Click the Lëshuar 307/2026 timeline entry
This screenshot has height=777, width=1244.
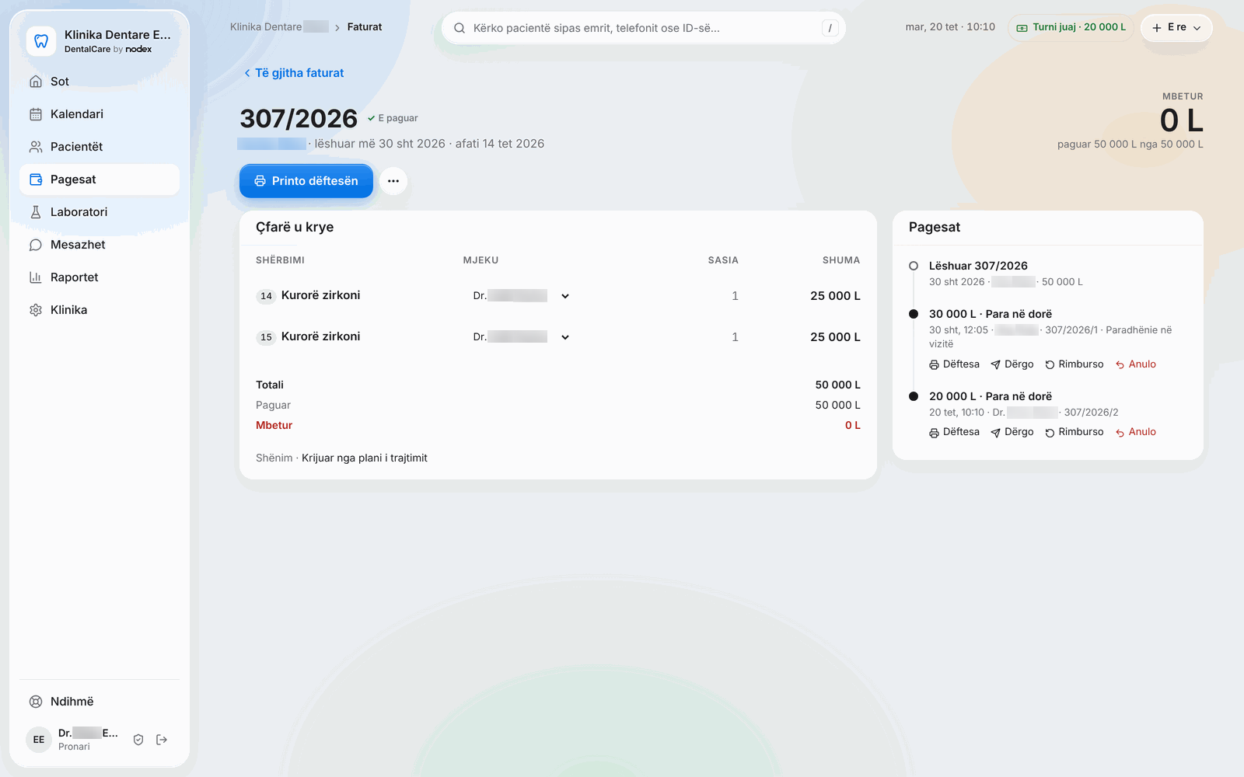click(978, 266)
